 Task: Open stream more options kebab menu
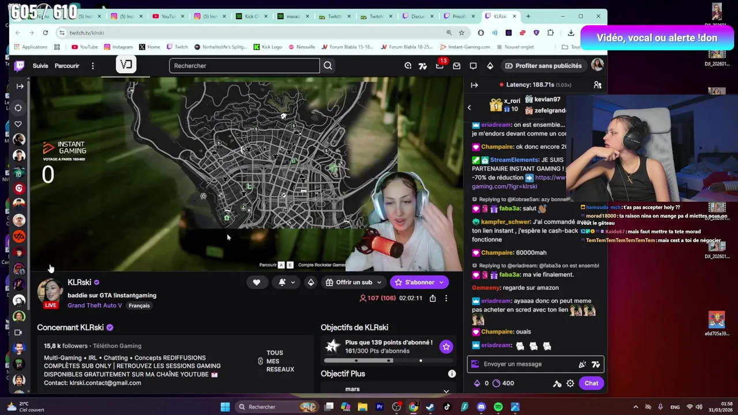tap(446, 298)
